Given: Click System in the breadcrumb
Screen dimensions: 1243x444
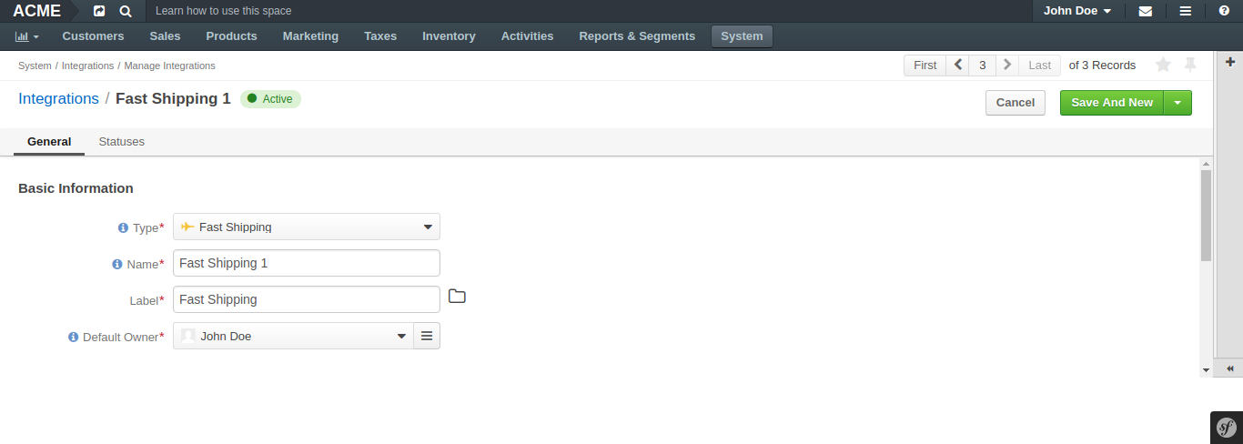Looking at the screenshot, I should (35, 66).
